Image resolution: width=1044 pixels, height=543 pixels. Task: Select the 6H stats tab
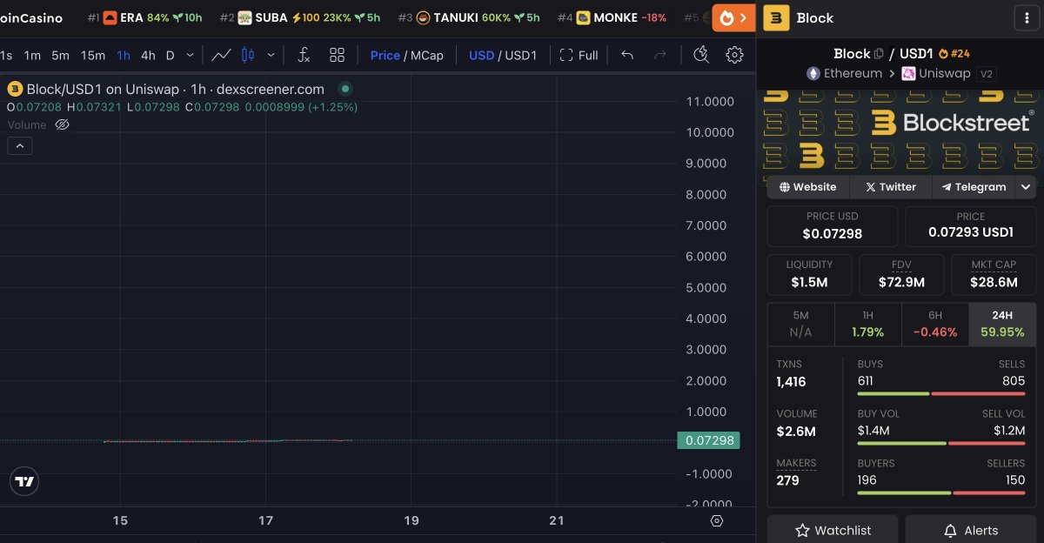[x=935, y=324]
